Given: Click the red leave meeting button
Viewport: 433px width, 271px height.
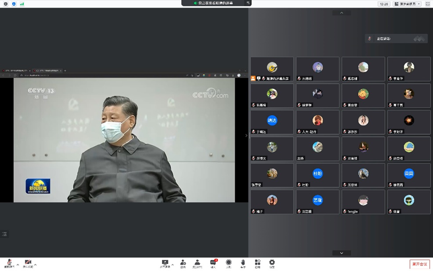Looking at the screenshot, I should tap(420, 264).
